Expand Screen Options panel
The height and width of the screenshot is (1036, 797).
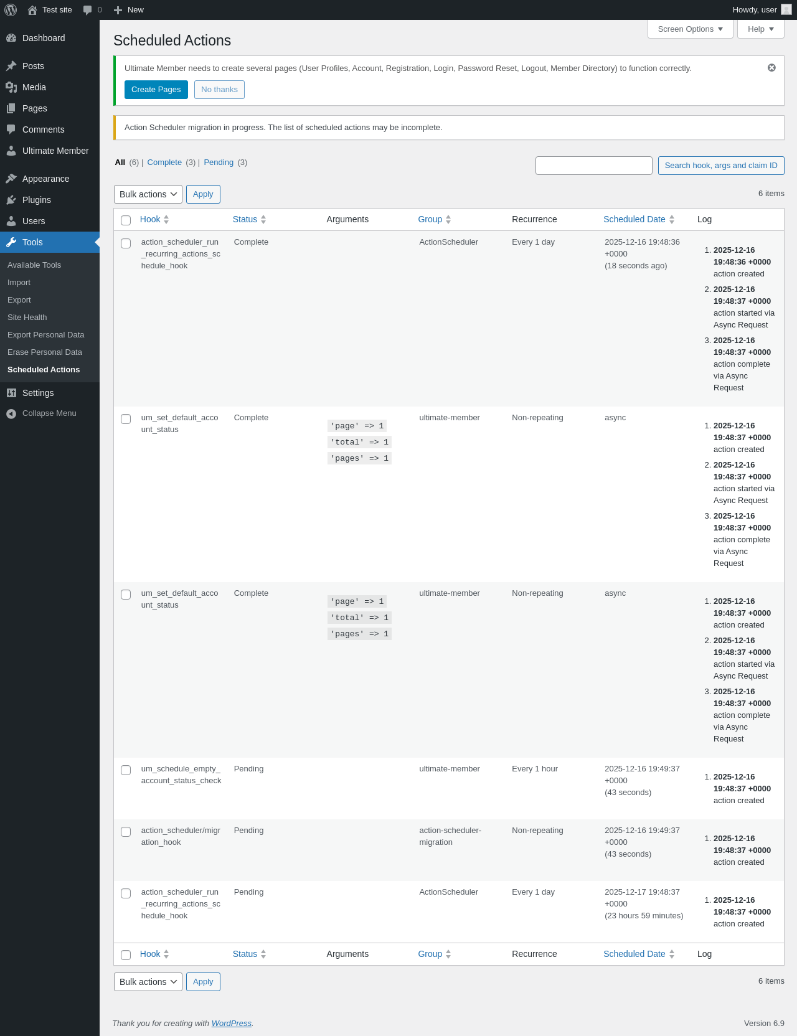pos(691,29)
